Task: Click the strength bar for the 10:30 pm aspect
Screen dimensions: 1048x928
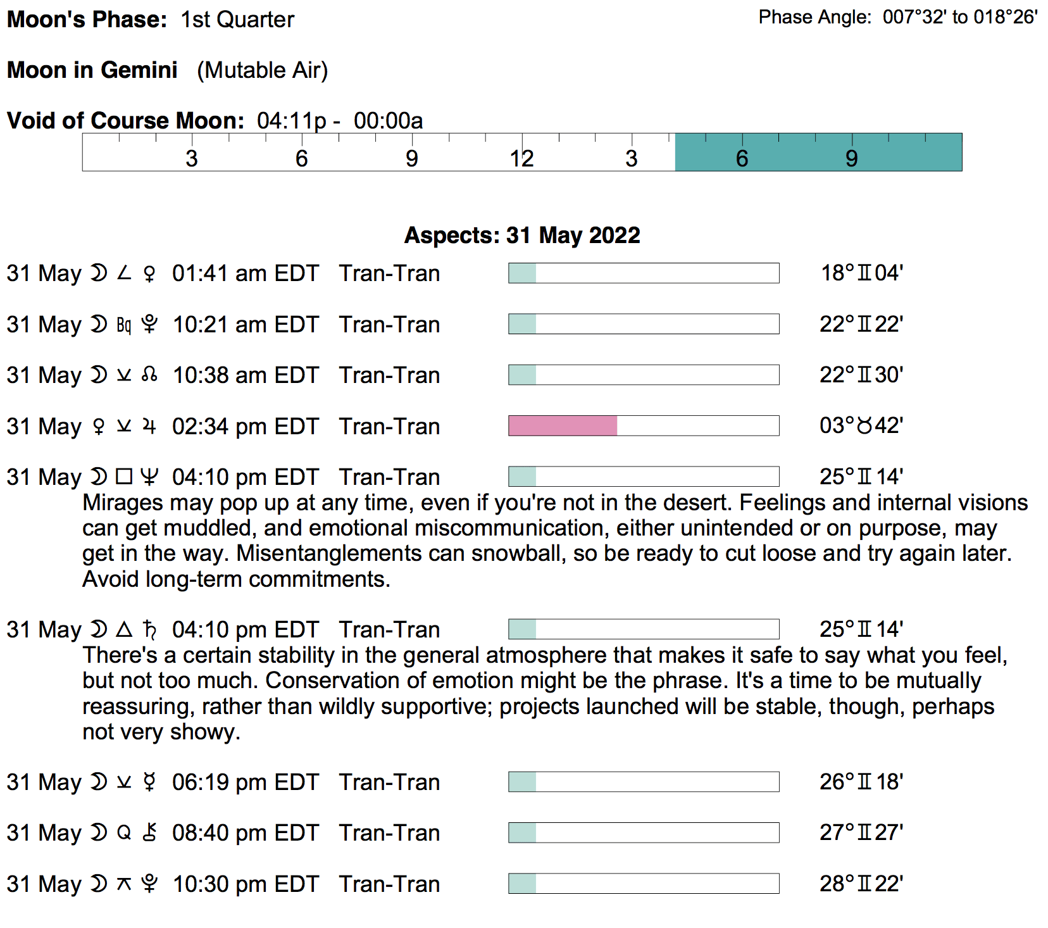Action: coord(644,884)
